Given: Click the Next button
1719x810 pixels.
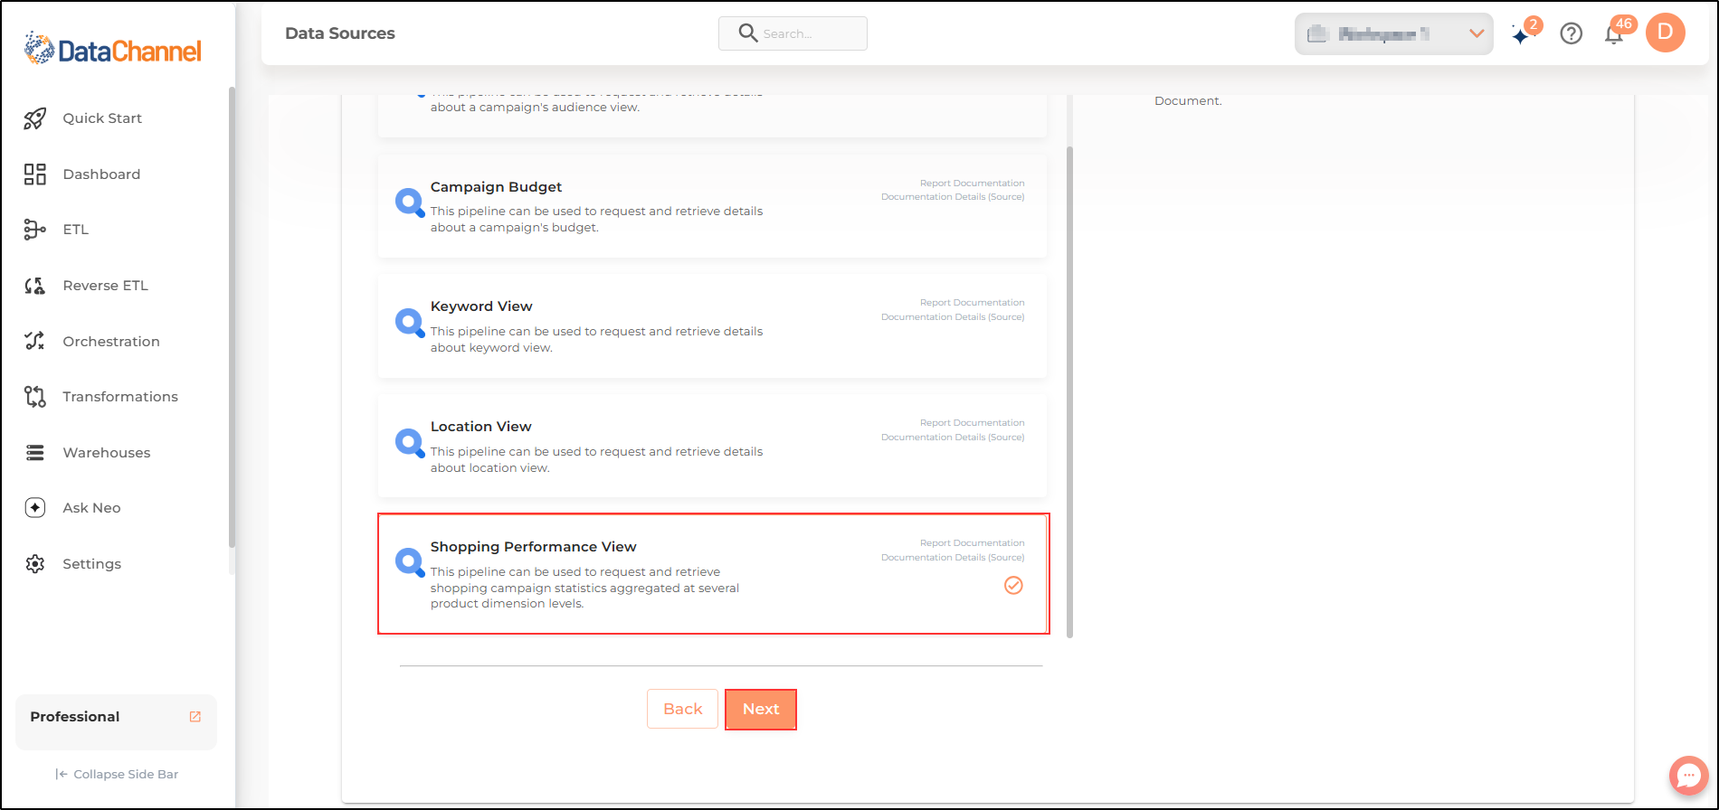Looking at the screenshot, I should pos(761,710).
